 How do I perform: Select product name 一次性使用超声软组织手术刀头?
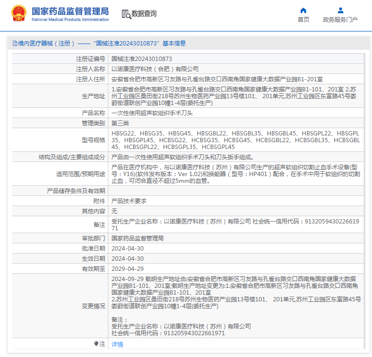[x=152, y=113]
